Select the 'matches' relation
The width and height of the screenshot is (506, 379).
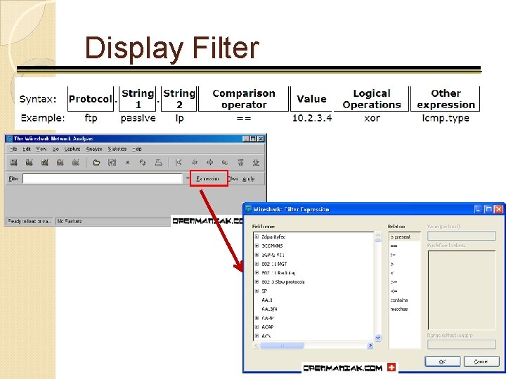click(x=399, y=309)
